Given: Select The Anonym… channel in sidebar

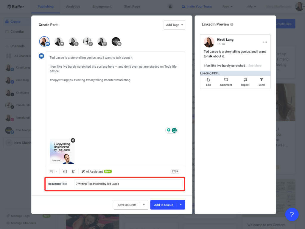Looking at the screenshot, I should (x=18, y=130).
